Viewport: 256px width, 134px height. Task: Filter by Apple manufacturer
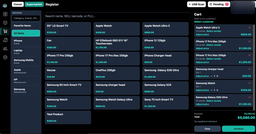point(26,71)
